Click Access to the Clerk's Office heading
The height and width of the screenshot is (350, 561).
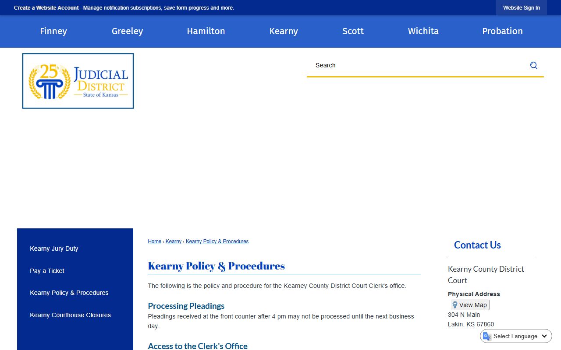coord(198,346)
